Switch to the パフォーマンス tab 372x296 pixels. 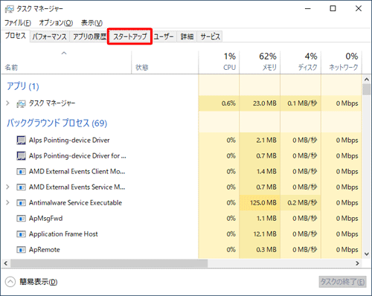click(50, 36)
